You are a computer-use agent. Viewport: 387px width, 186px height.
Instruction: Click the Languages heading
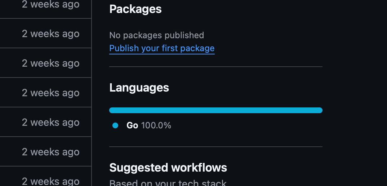point(139,88)
